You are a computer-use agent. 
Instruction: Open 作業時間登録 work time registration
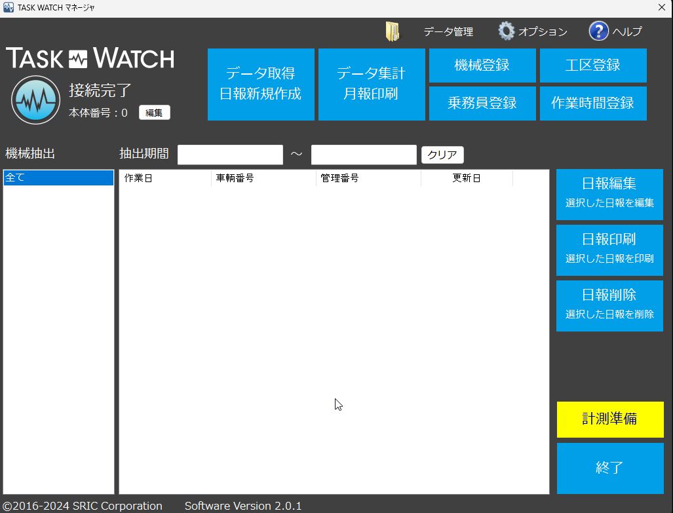point(592,104)
